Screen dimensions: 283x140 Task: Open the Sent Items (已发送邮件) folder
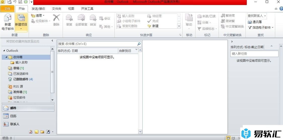[18, 74]
